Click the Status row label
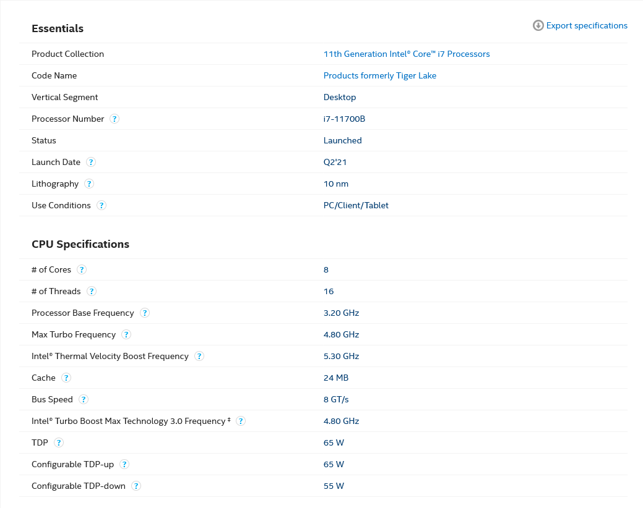The height and width of the screenshot is (508, 643). coord(44,140)
